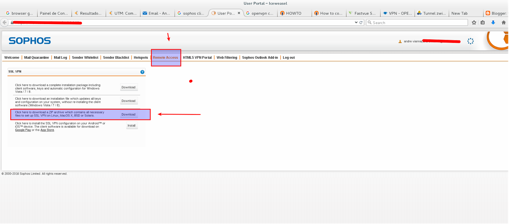The height and width of the screenshot is (224, 509).
Task: Open the downloads arrow icon
Action: (x=493, y=23)
